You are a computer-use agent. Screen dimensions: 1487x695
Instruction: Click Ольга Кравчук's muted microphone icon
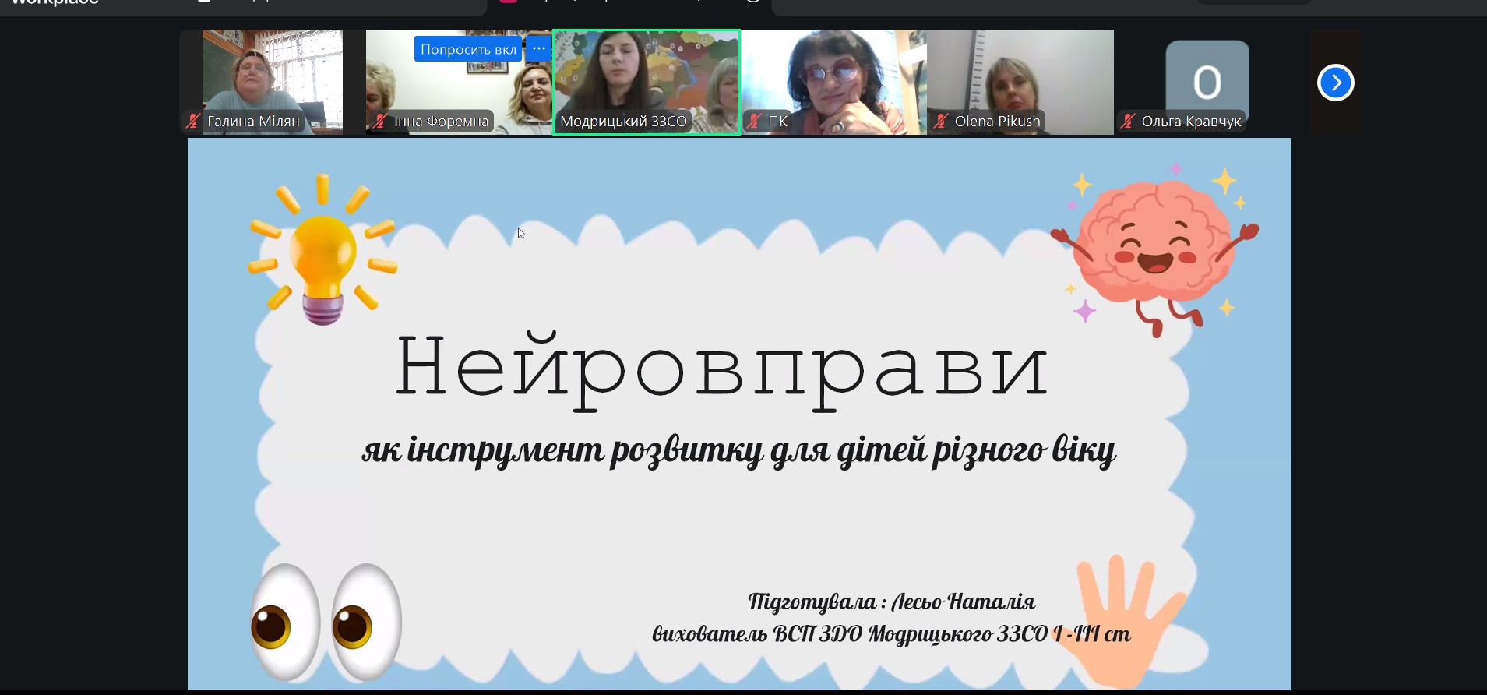tap(1128, 122)
